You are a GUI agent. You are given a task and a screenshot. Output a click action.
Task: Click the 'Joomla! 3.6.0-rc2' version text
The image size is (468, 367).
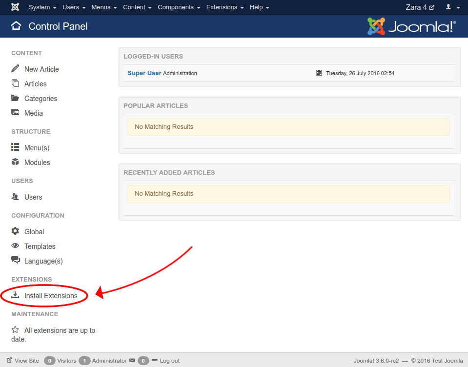coord(376,361)
